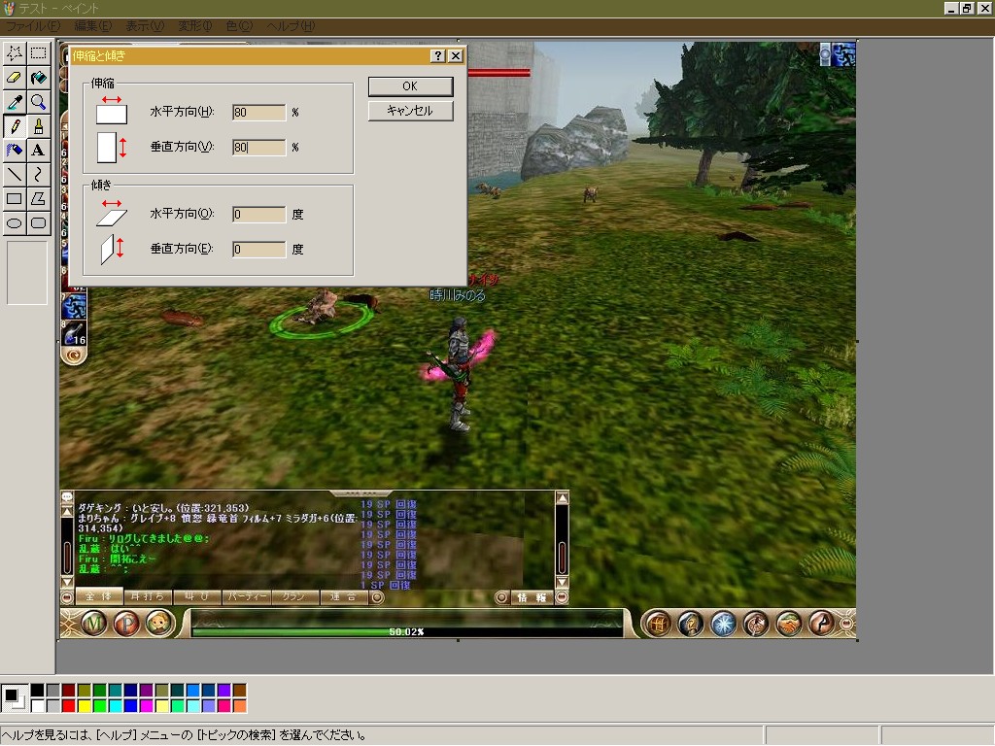
Task: Click the 伸縮 group heading
Action: point(103,84)
